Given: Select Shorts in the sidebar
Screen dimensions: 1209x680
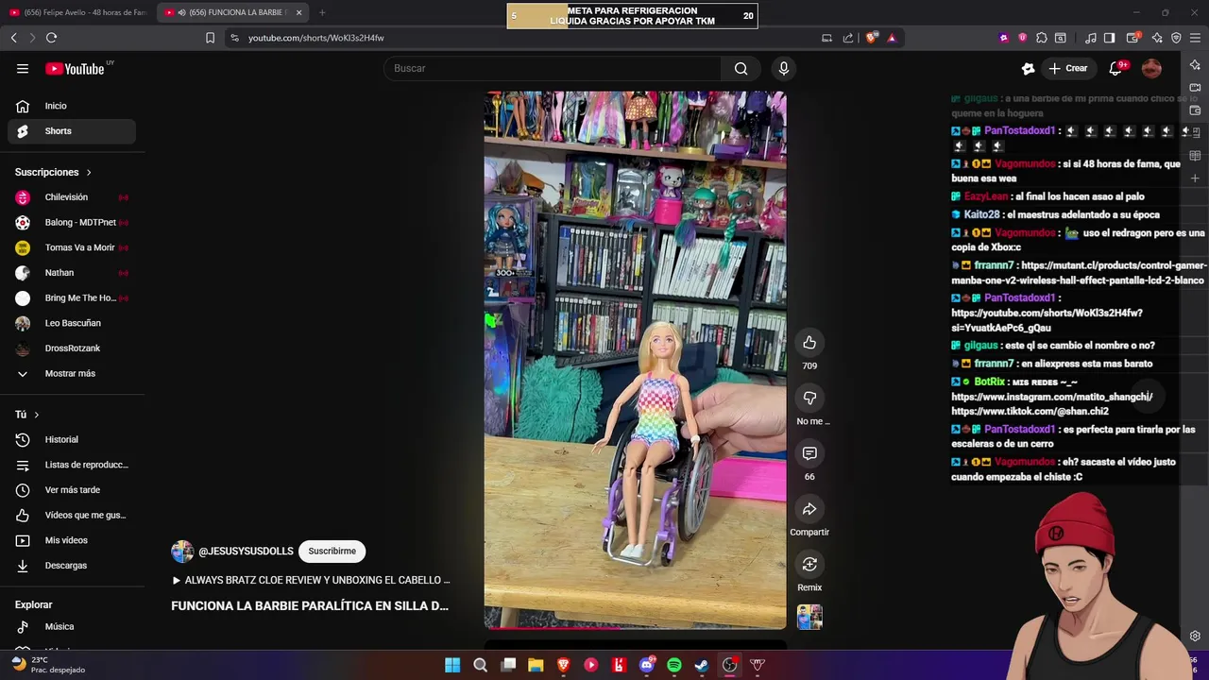Looking at the screenshot, I should (72, 131).
